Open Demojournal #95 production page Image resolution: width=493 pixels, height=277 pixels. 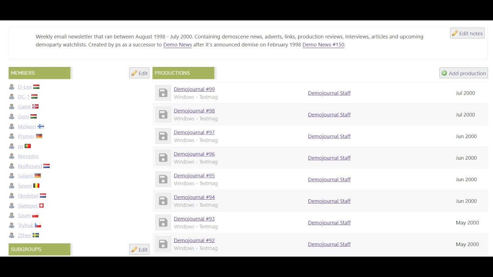(194, 175)
